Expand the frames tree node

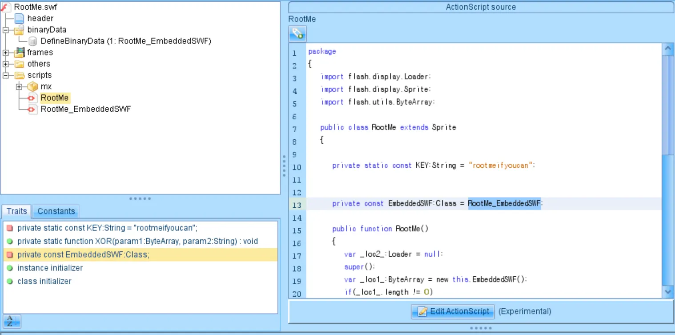click(6, 52)
